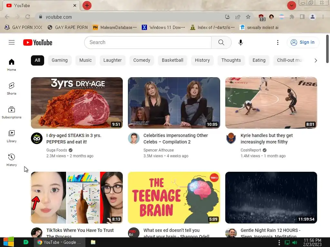Select the All filter chip
The width and height of the screenshot is (330, 247).
(37, 60)
